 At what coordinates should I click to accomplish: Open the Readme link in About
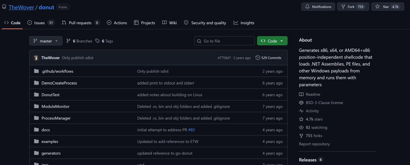tap(310, 94)
